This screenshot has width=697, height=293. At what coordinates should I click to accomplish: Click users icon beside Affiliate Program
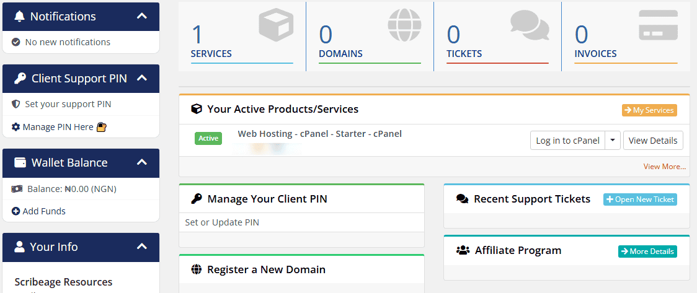click(x=463, y=250)
